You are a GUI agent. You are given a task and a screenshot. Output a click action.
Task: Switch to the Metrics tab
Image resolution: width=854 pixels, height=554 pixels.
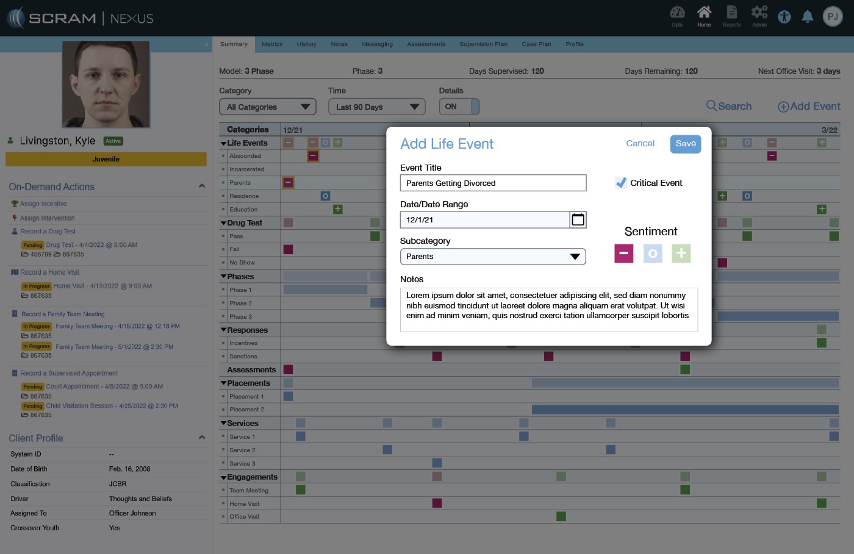[x=272, y=44]
